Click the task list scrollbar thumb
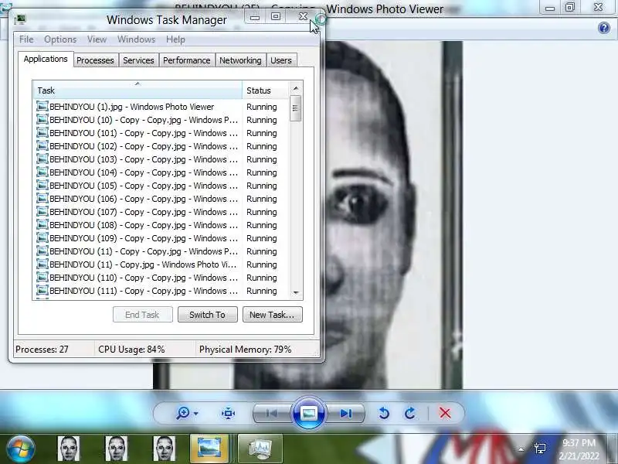Image resolution: width=618 pixels, height=464 pixels. point(296,108)
